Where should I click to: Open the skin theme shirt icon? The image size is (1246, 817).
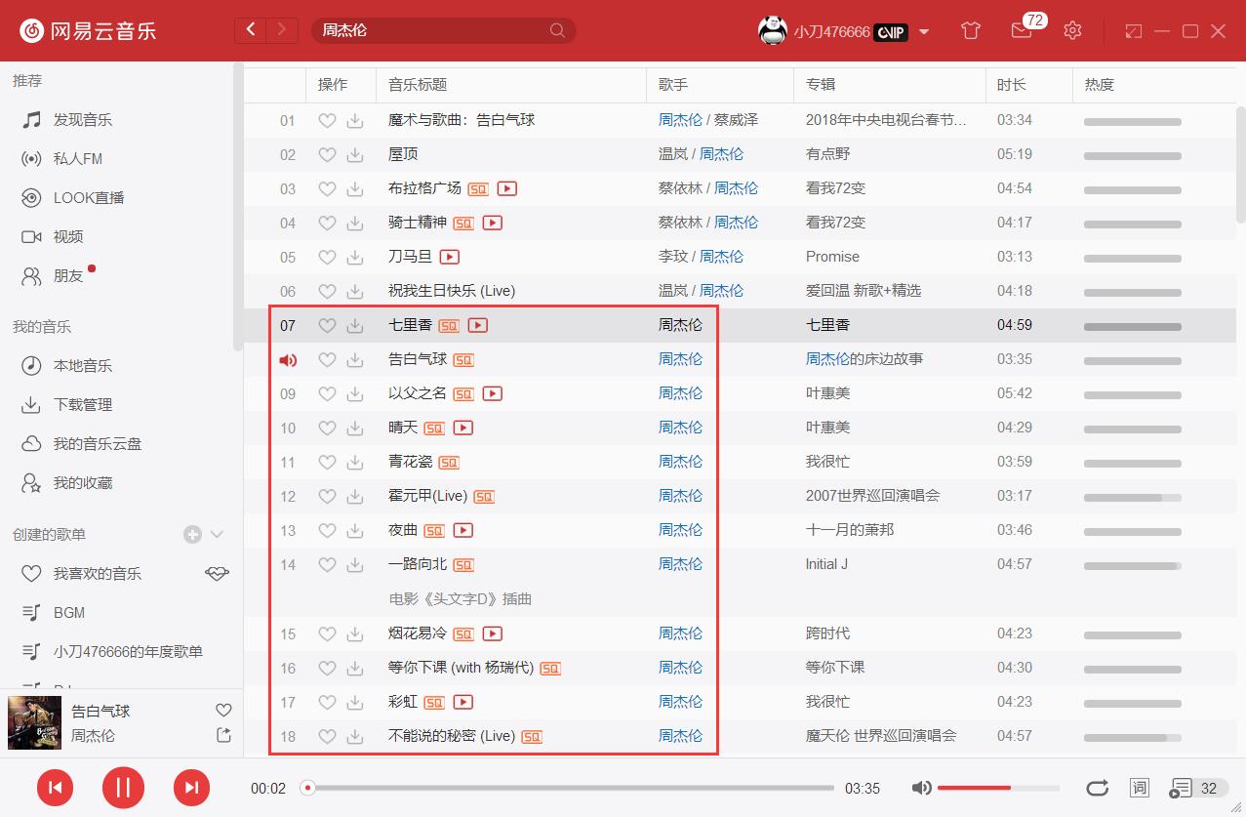[x=970, y=30]
